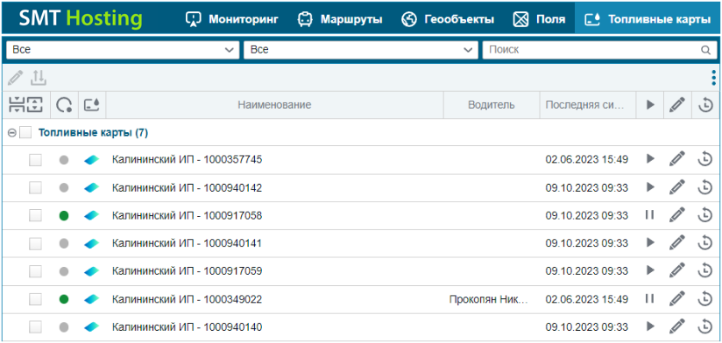Select all via Топливные карты group checkbox
The height and width of the screenshot is (343, 722).
(25, 133)
